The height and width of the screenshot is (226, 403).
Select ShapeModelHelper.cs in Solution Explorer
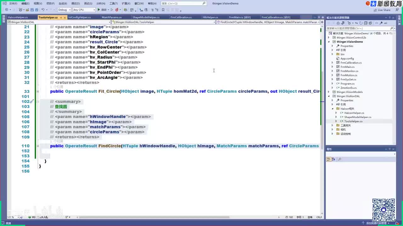click(358, 117)
